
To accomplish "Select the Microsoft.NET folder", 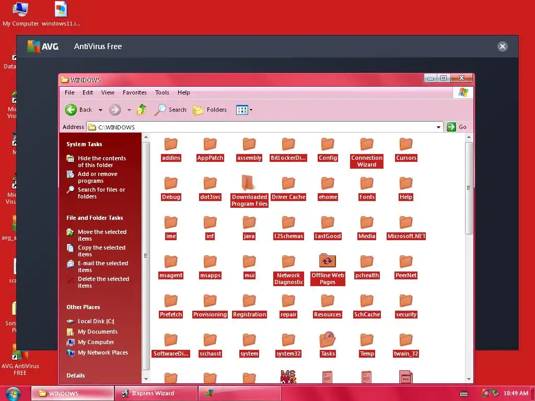I will click(406, 228).
